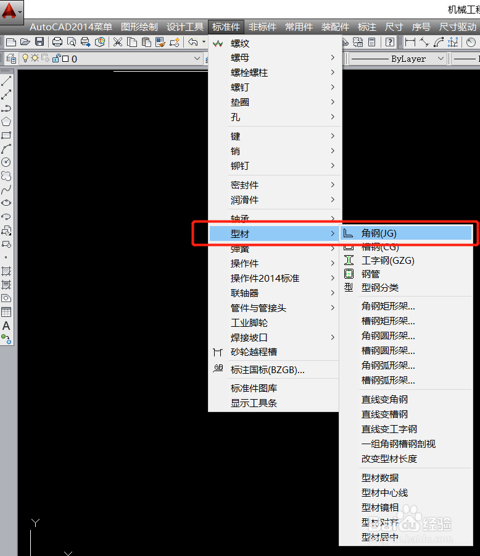
Task: Open the AutoCAD application menu logo
Action: click(11, 11)
